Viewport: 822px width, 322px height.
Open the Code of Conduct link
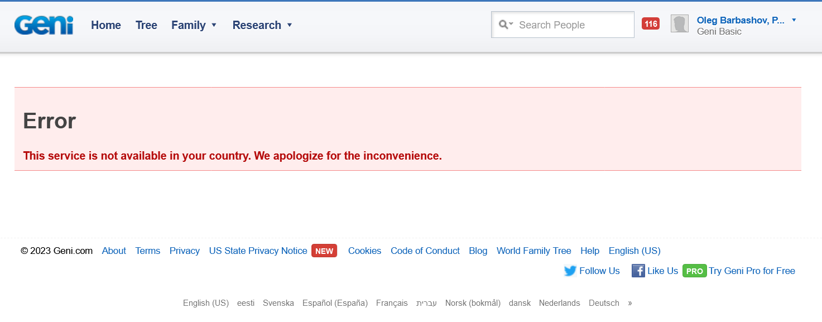425,251
